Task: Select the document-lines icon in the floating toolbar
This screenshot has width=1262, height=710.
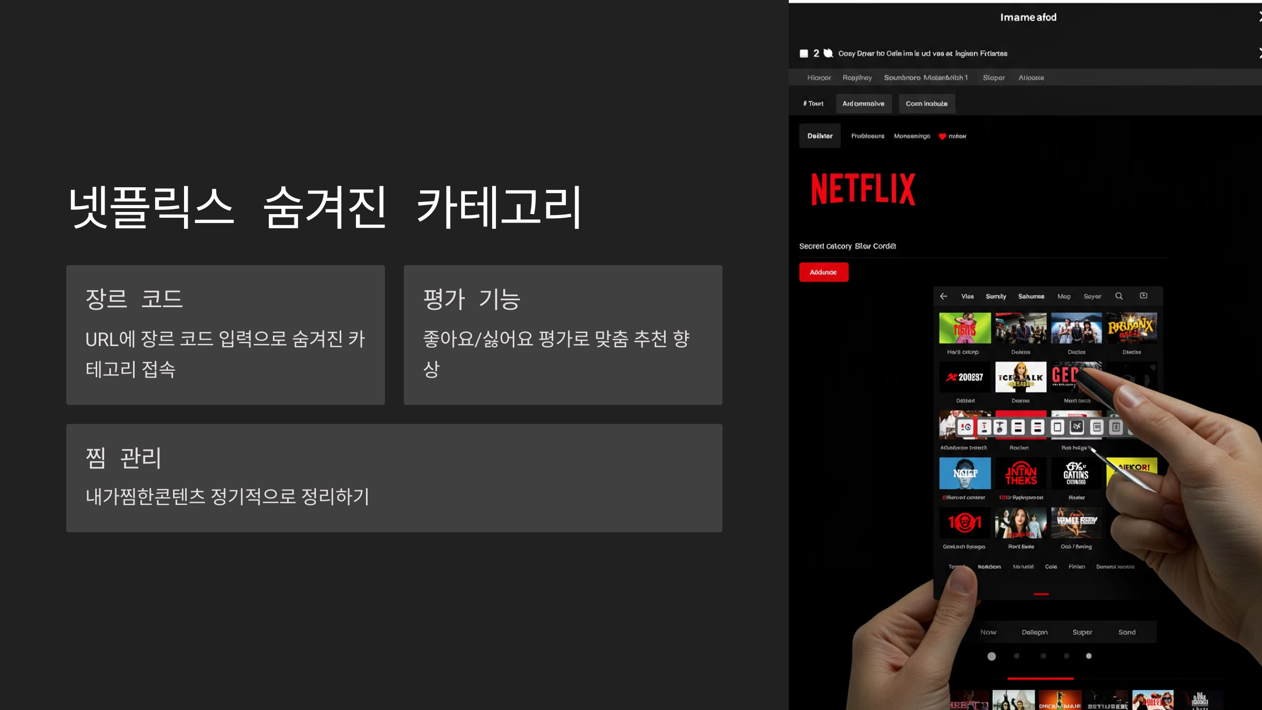Action: click(x=1096, y=427)
